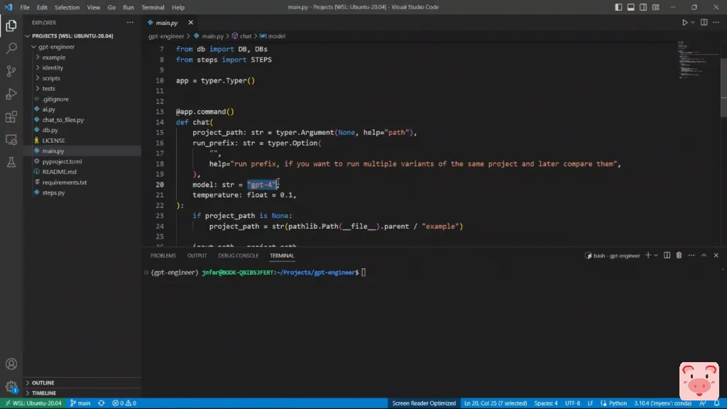Open Run and Debug view
The width and height of the screenshot is (727, 409).
pos(11,94)
